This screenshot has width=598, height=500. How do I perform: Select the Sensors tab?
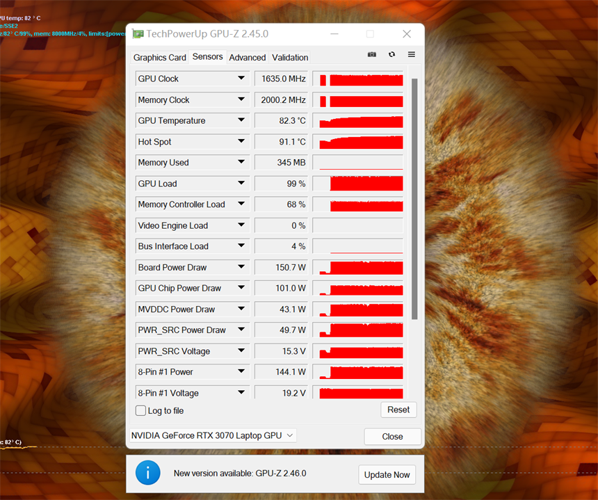[x=207, y=57]
